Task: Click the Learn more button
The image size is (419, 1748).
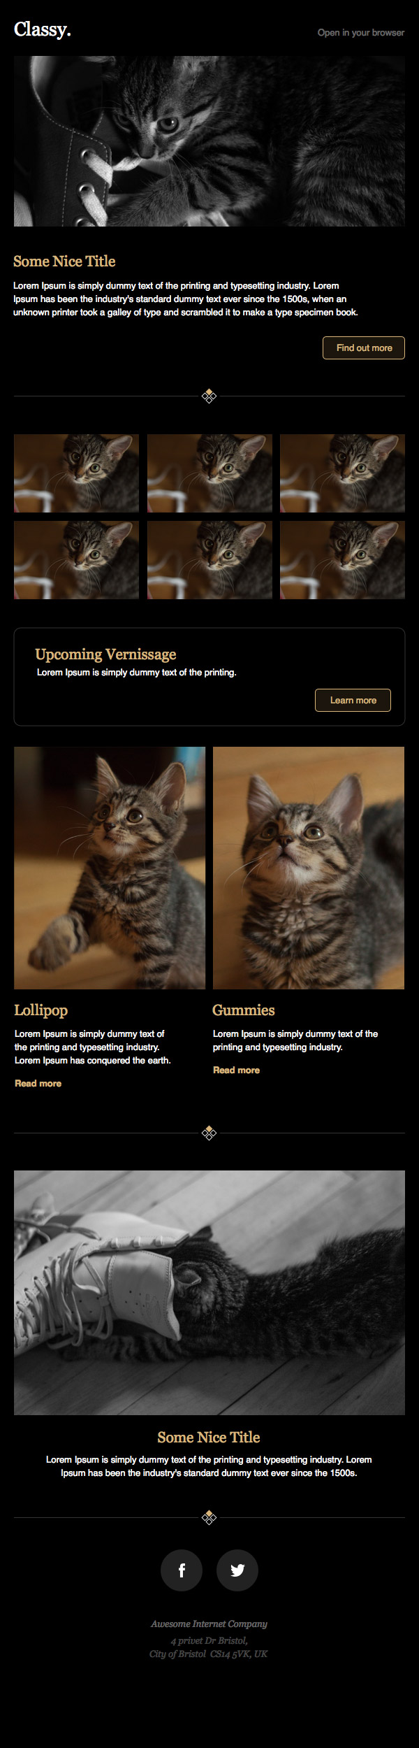Action: pyautogui.click(x=353, y=700)
